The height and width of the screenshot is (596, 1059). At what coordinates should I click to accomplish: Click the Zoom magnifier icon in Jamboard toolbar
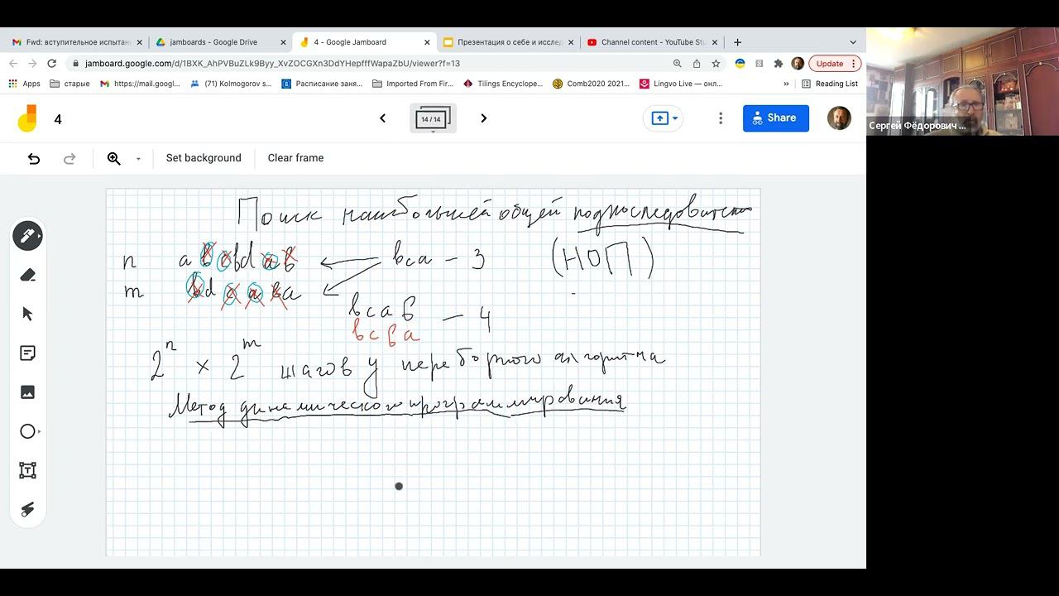[114, 158]
